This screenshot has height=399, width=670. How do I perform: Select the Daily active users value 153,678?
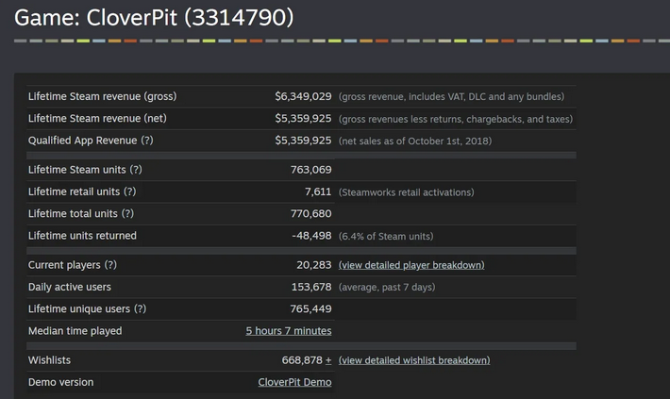pos(310,287)
